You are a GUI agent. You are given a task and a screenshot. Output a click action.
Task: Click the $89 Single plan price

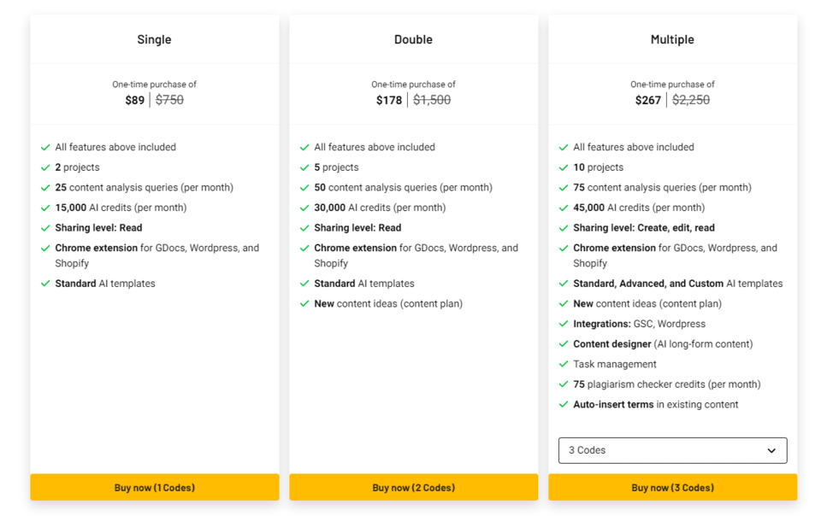pos(134,100)
